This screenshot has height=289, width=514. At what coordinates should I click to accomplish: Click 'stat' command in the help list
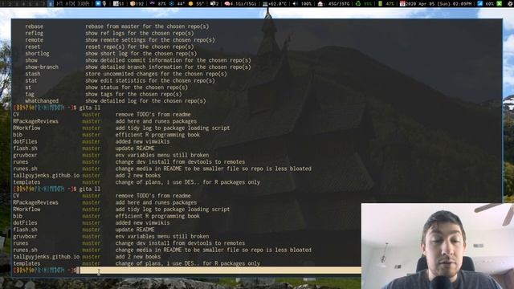tap(31, 80)
